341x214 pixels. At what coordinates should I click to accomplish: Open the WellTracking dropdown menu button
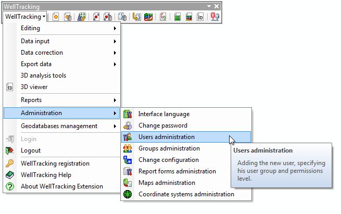[x=25, y=17]
